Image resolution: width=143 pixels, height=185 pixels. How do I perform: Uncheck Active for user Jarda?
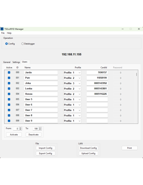(9, 73)
